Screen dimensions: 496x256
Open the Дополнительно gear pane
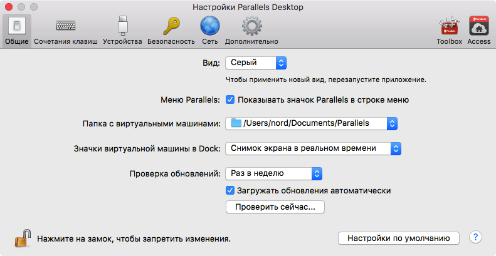coord(251,30)
